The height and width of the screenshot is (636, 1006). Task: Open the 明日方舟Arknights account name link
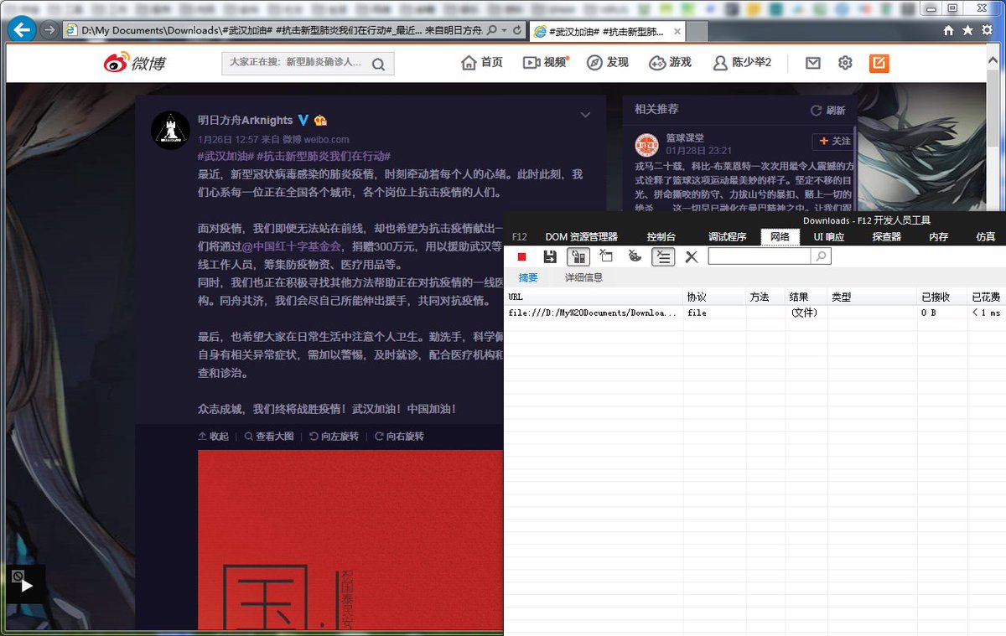point(246,120)
